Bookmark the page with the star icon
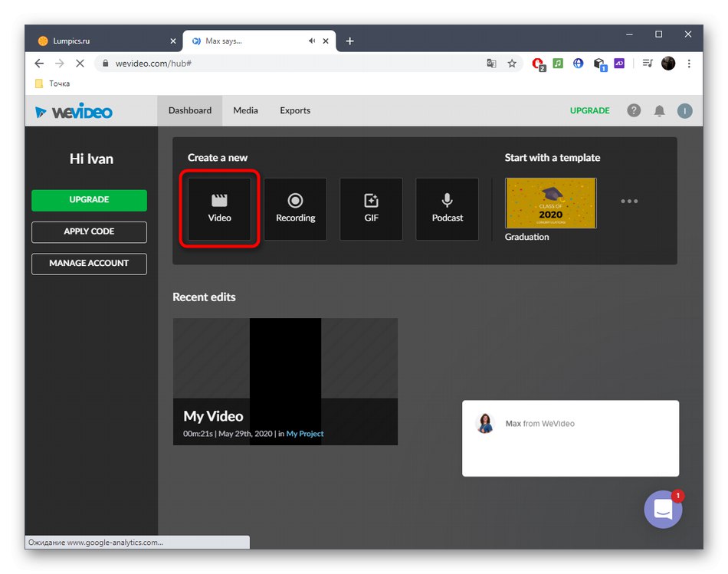The image size is (728, 574). [x=512, y=64]
